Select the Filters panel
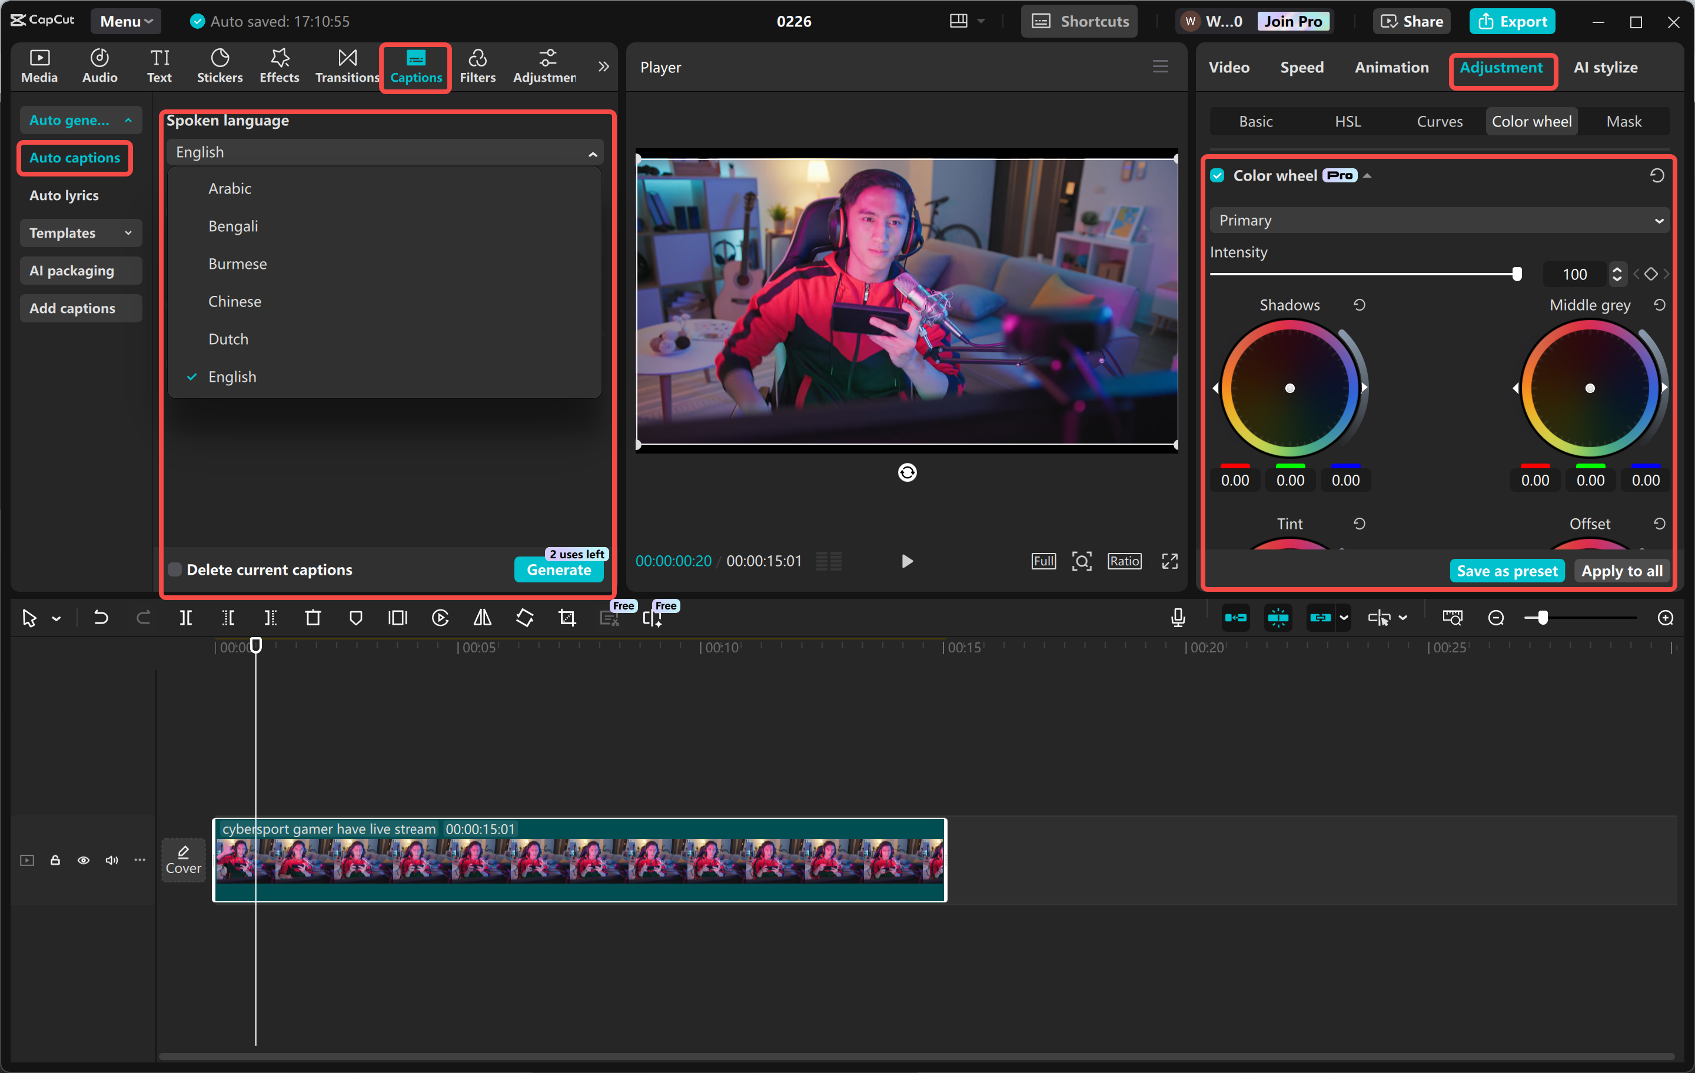The image size is (1695, 1073). point(477,65)
